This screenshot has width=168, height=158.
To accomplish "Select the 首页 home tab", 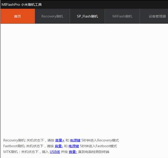I will coord(17,16).
